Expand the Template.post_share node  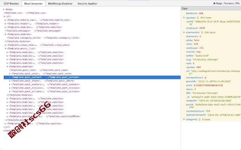tap(10, 81)
